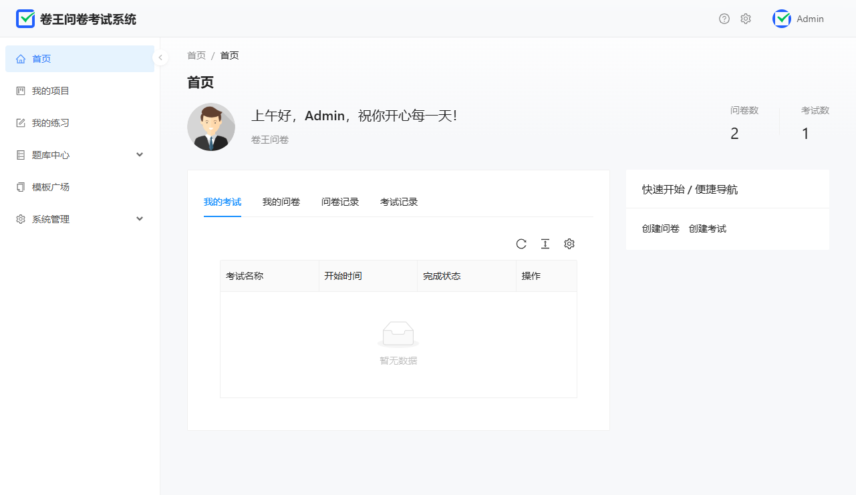This screenshot has width=856, height=495.
Task: Refresh the exam table with reload icon
Action: coord(521,244)
